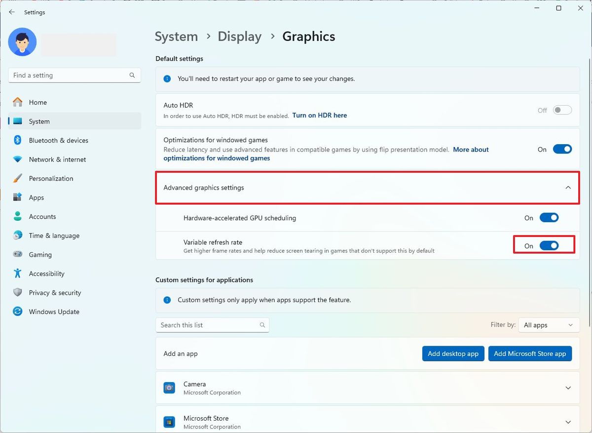Screen dimensions: 592x433
Task: Open Display from the breadcrumb path
Action: point(239,36)
